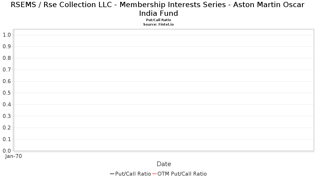This screenshot has height=178, width=317.
Task: Select the 0.2 y-axis tick label
Action: click(x=7, y=128)
